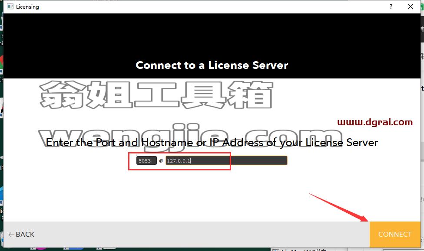This screenshot has width=424, height=251.
Task: Click the empty right part of hostname field
Action: (259, 160)
